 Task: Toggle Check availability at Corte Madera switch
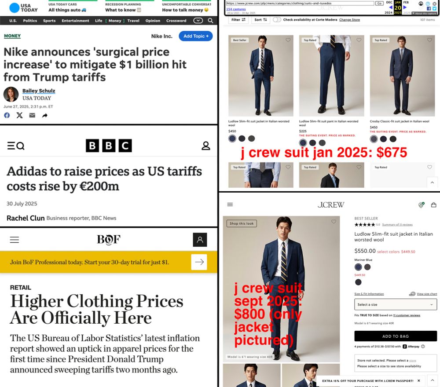pos(277,20)
